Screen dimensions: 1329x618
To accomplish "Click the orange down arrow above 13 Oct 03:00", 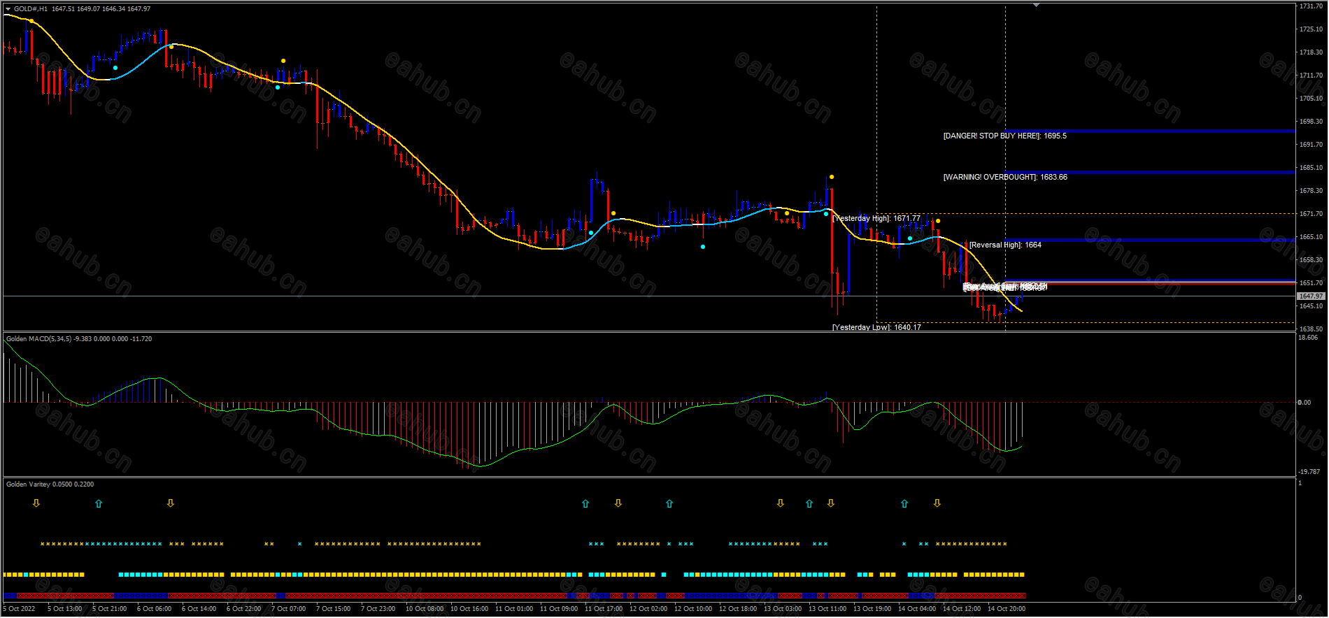I will click(781, 503).
